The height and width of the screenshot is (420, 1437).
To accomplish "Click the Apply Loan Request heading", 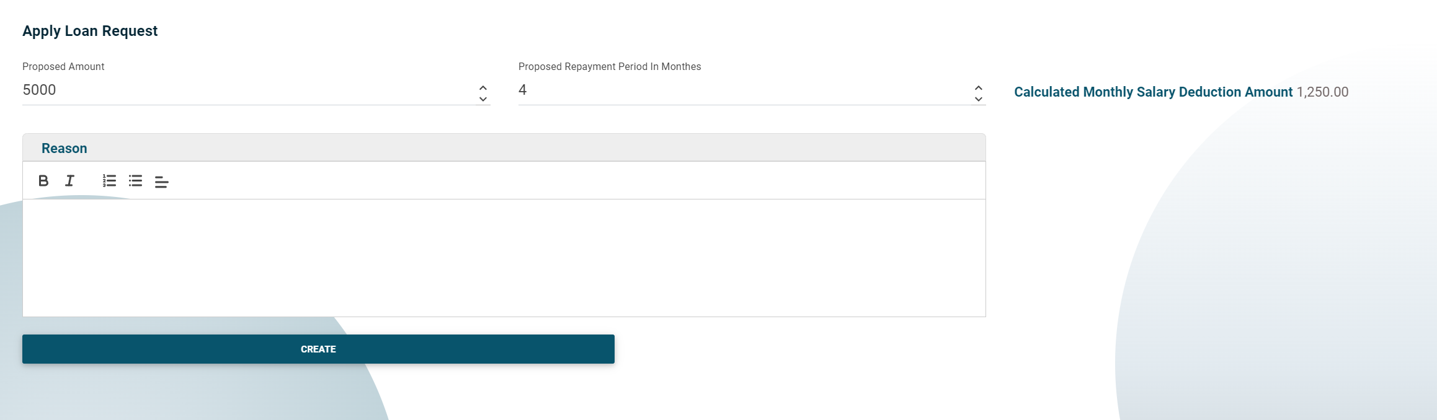I will (x=90, y=30).
